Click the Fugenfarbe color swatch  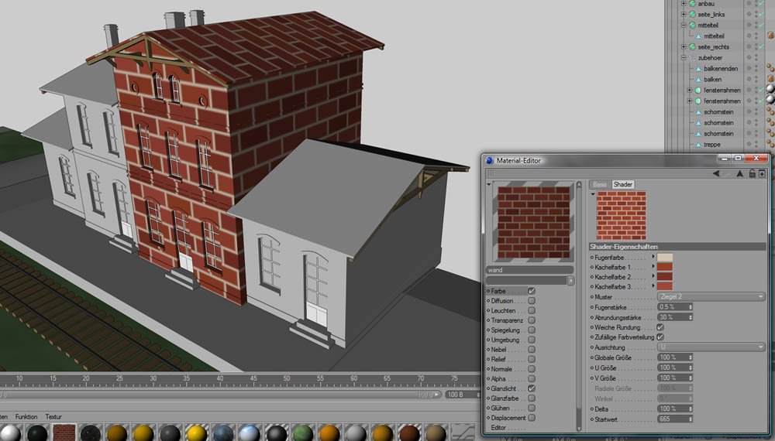[666, 257]
